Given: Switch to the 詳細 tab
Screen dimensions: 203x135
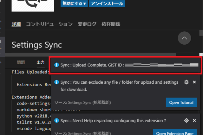Looking at the screenshot, I should [x=16, y=24].
